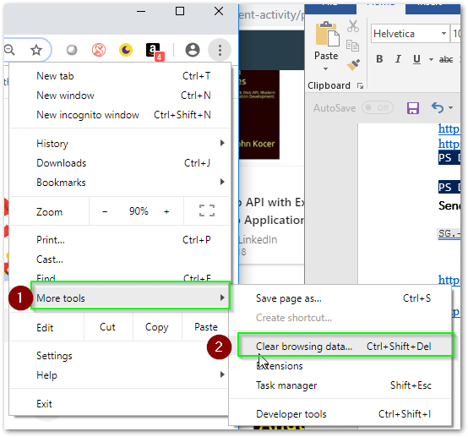
Task: Select Clear browsing data menu item
Action: (x=346, y=347)
